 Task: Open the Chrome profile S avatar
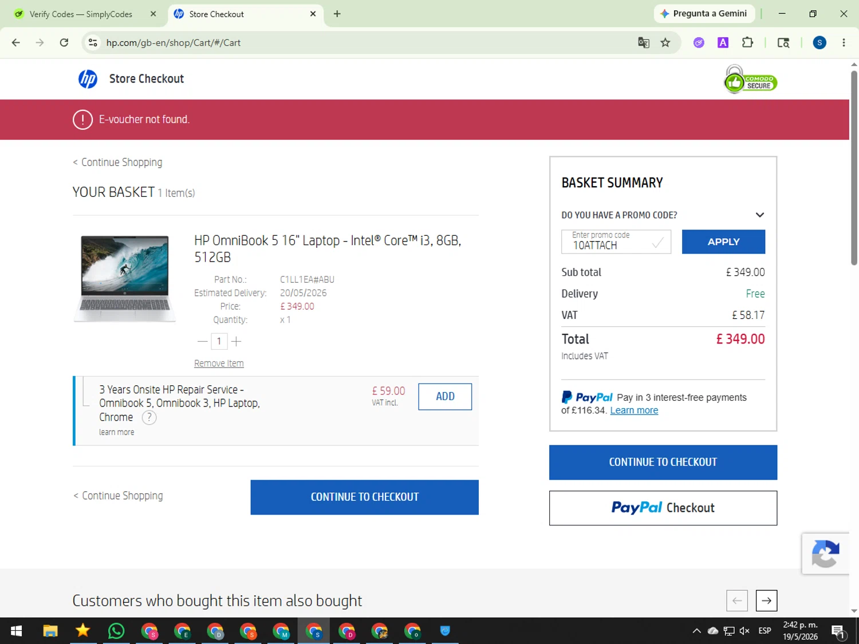819,42
